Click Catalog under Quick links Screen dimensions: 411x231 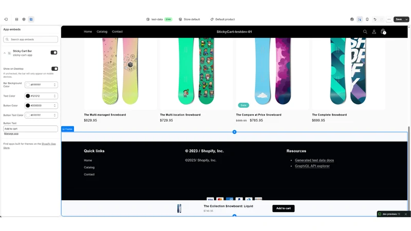click(x=89, y=167)
